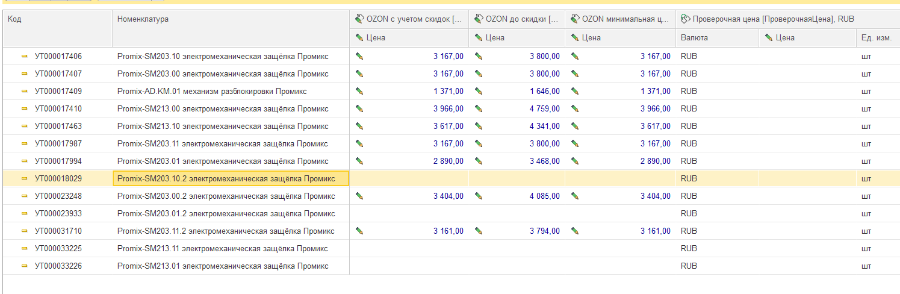Sort by the 'Номенклатура' column header
This screenshot has width=900, height=294.
[231, 28]
